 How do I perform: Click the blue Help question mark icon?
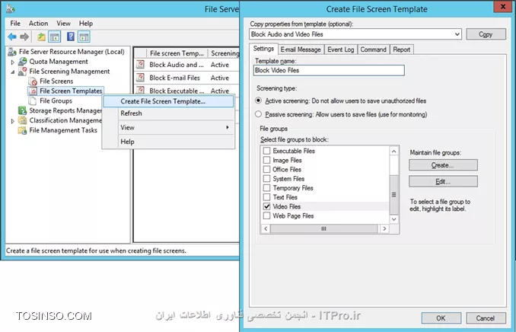pos(71,37)
